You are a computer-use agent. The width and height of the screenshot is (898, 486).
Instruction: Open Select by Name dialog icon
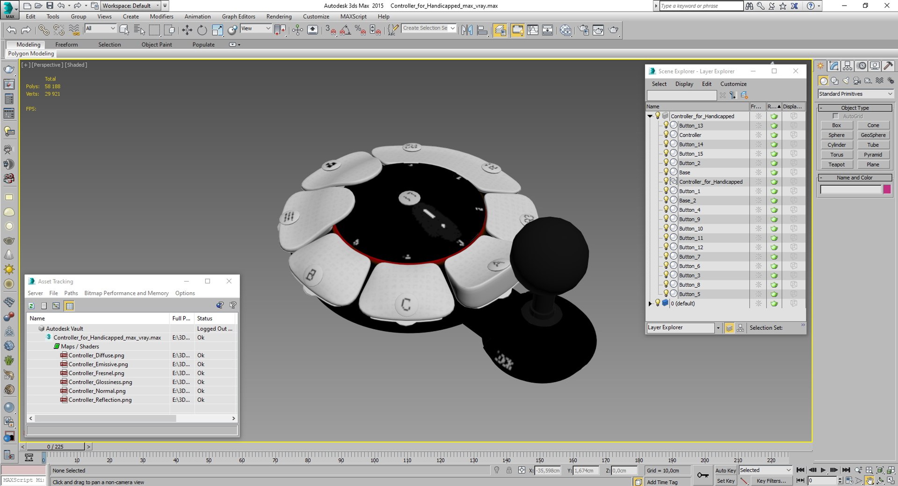coord(139,30)
